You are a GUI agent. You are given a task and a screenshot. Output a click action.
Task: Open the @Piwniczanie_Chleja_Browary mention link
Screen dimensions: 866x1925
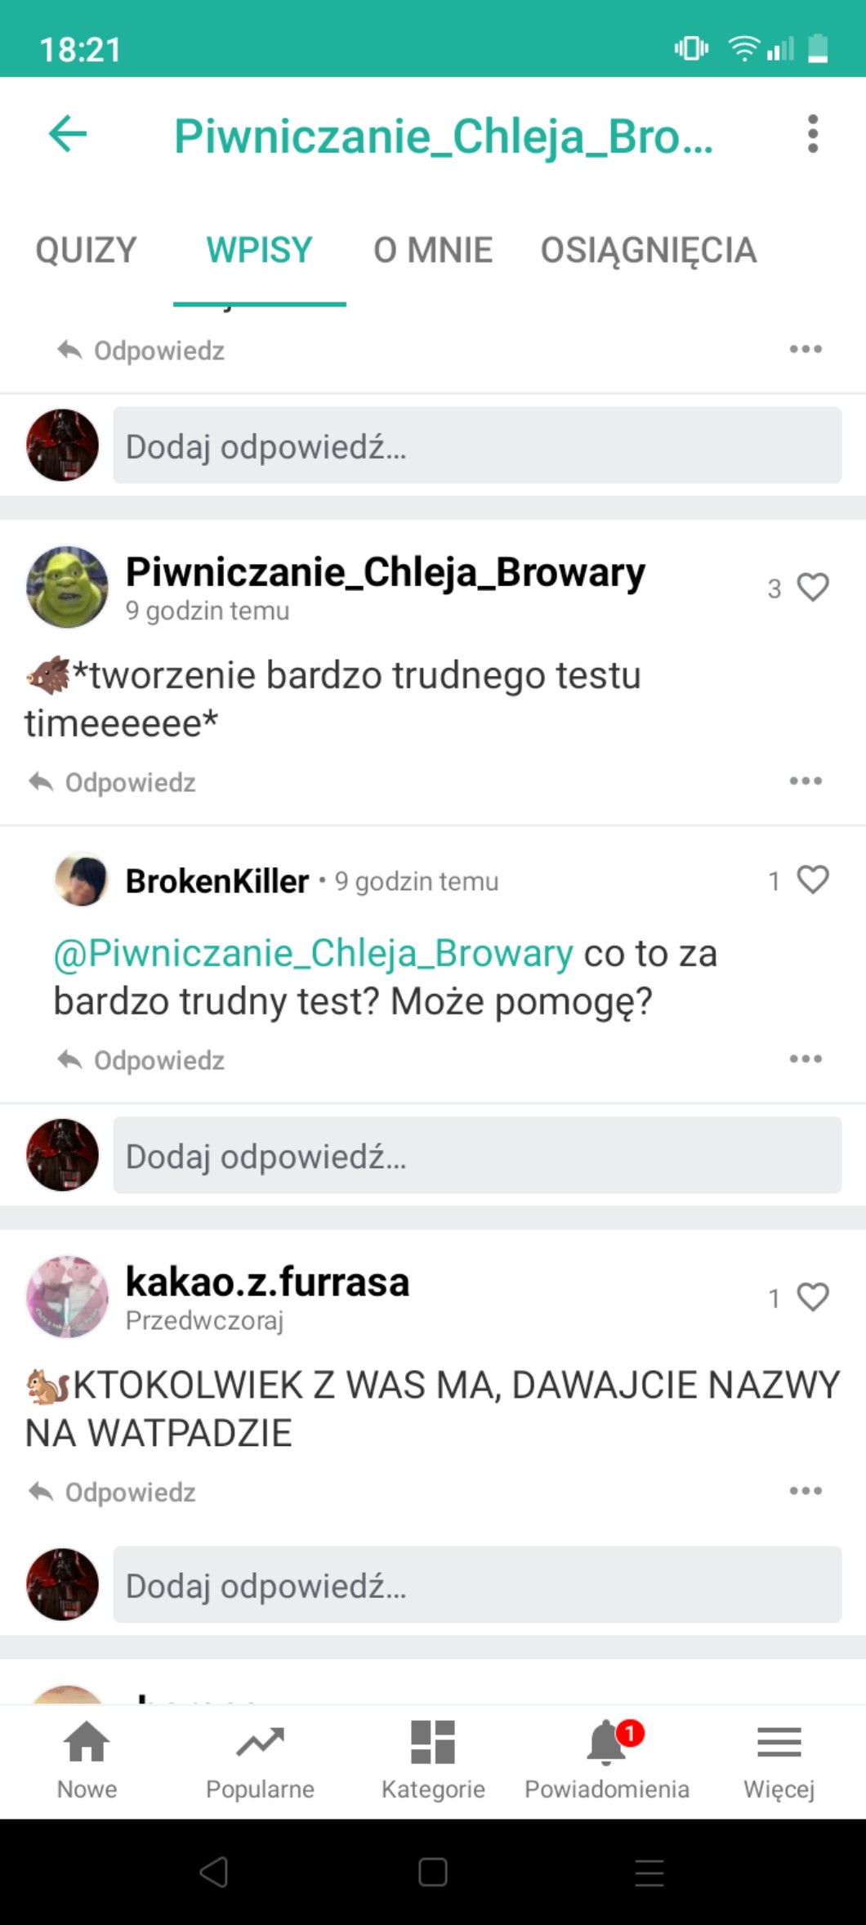coord(314,953)
